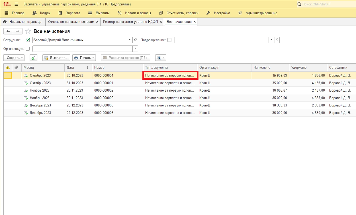This screenshot has width=356, height=215.
Task: Switch to Регистр налогового учета по НДФЛ tab
Action: pos(131,22)
